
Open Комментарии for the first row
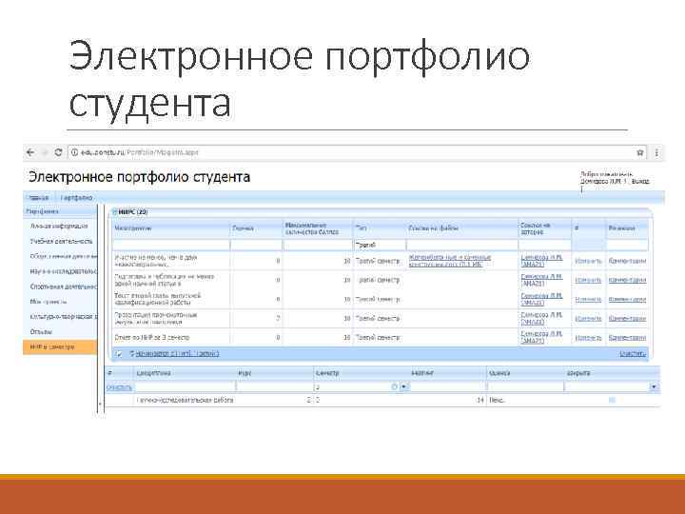[627, 261]
